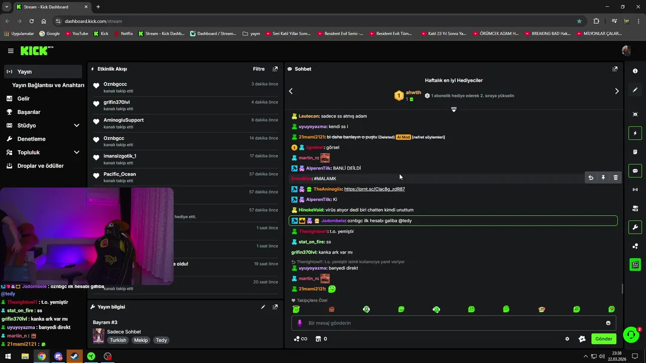Click the Tedy tag in stream info
Viewport: 646px width, 363px height.
[161, 340]
